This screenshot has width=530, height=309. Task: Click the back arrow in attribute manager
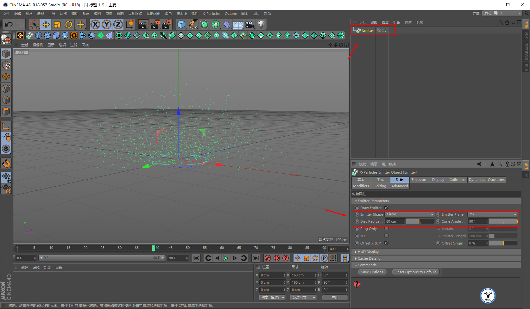tap(479, 164)
